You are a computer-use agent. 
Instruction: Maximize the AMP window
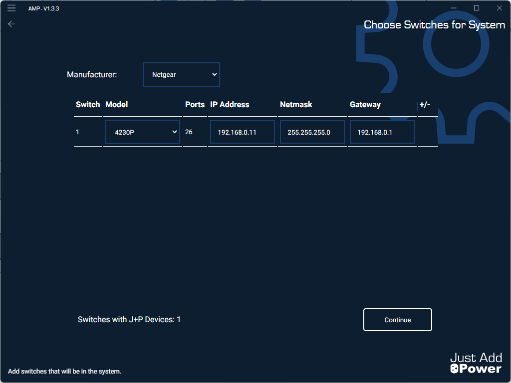pos(477,8)
